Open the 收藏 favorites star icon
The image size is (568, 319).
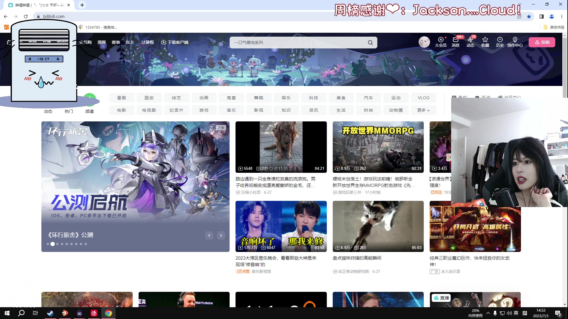click(x=485, y=42)
